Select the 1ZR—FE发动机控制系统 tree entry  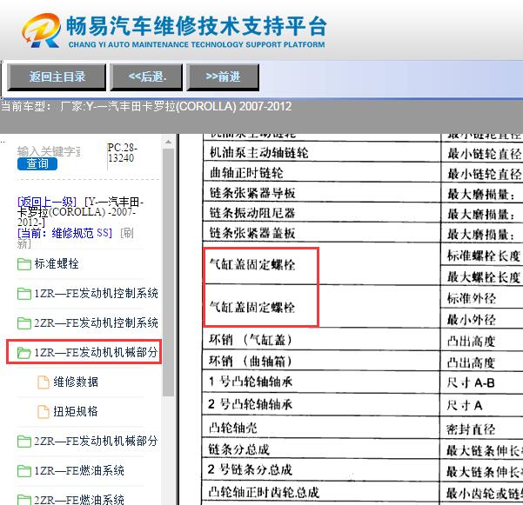click(96, 294)
